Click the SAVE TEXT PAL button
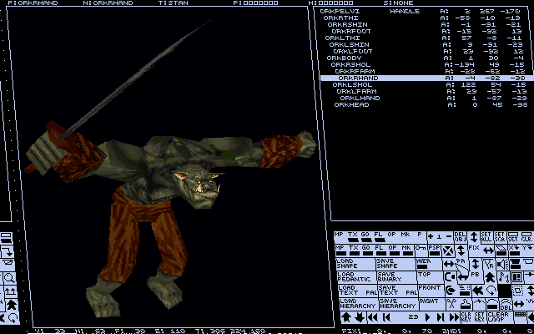The width and height of the screenshot is (534, 334). [398, 291]
